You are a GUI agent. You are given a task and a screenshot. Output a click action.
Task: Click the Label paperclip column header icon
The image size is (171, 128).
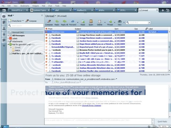146,29
